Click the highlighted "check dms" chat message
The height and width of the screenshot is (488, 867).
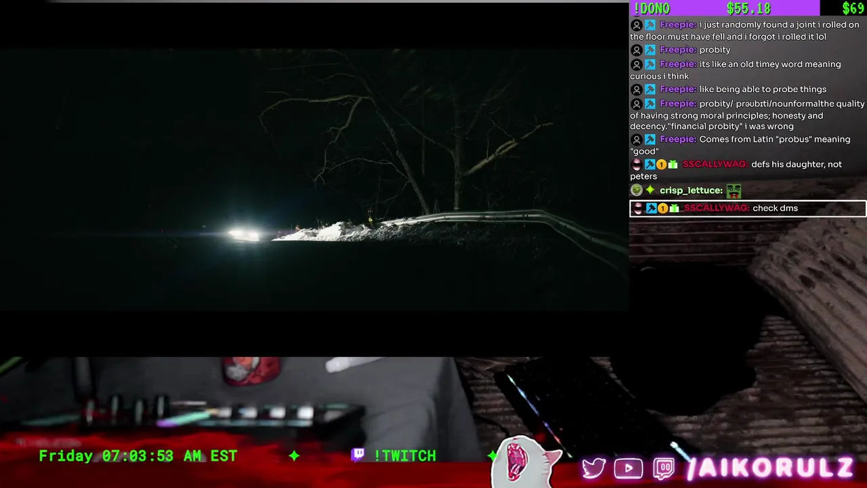pos(748,208)
